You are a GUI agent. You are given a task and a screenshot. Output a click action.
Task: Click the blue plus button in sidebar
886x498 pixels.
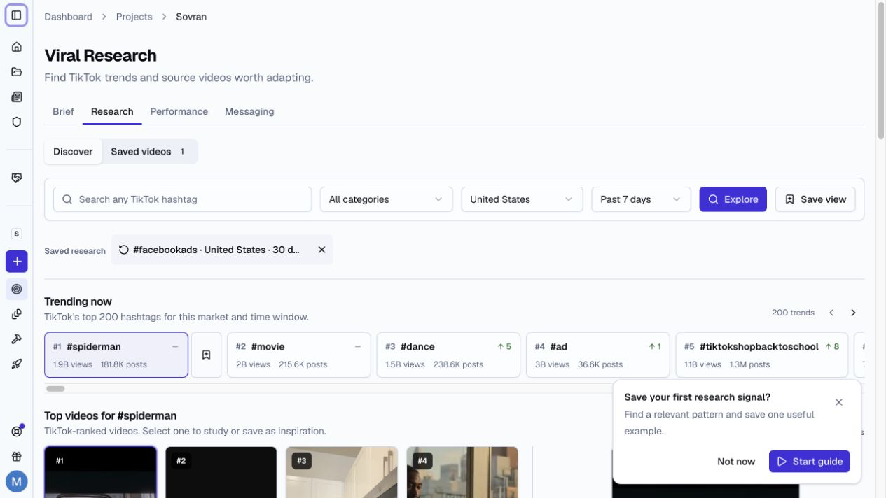pyautogui.click(x=17, y=262)
